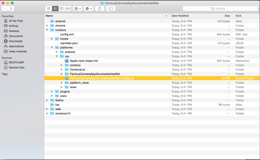Click the 48 KB size value
This screenshot has height=160, width=260.
tap(226, 78)
